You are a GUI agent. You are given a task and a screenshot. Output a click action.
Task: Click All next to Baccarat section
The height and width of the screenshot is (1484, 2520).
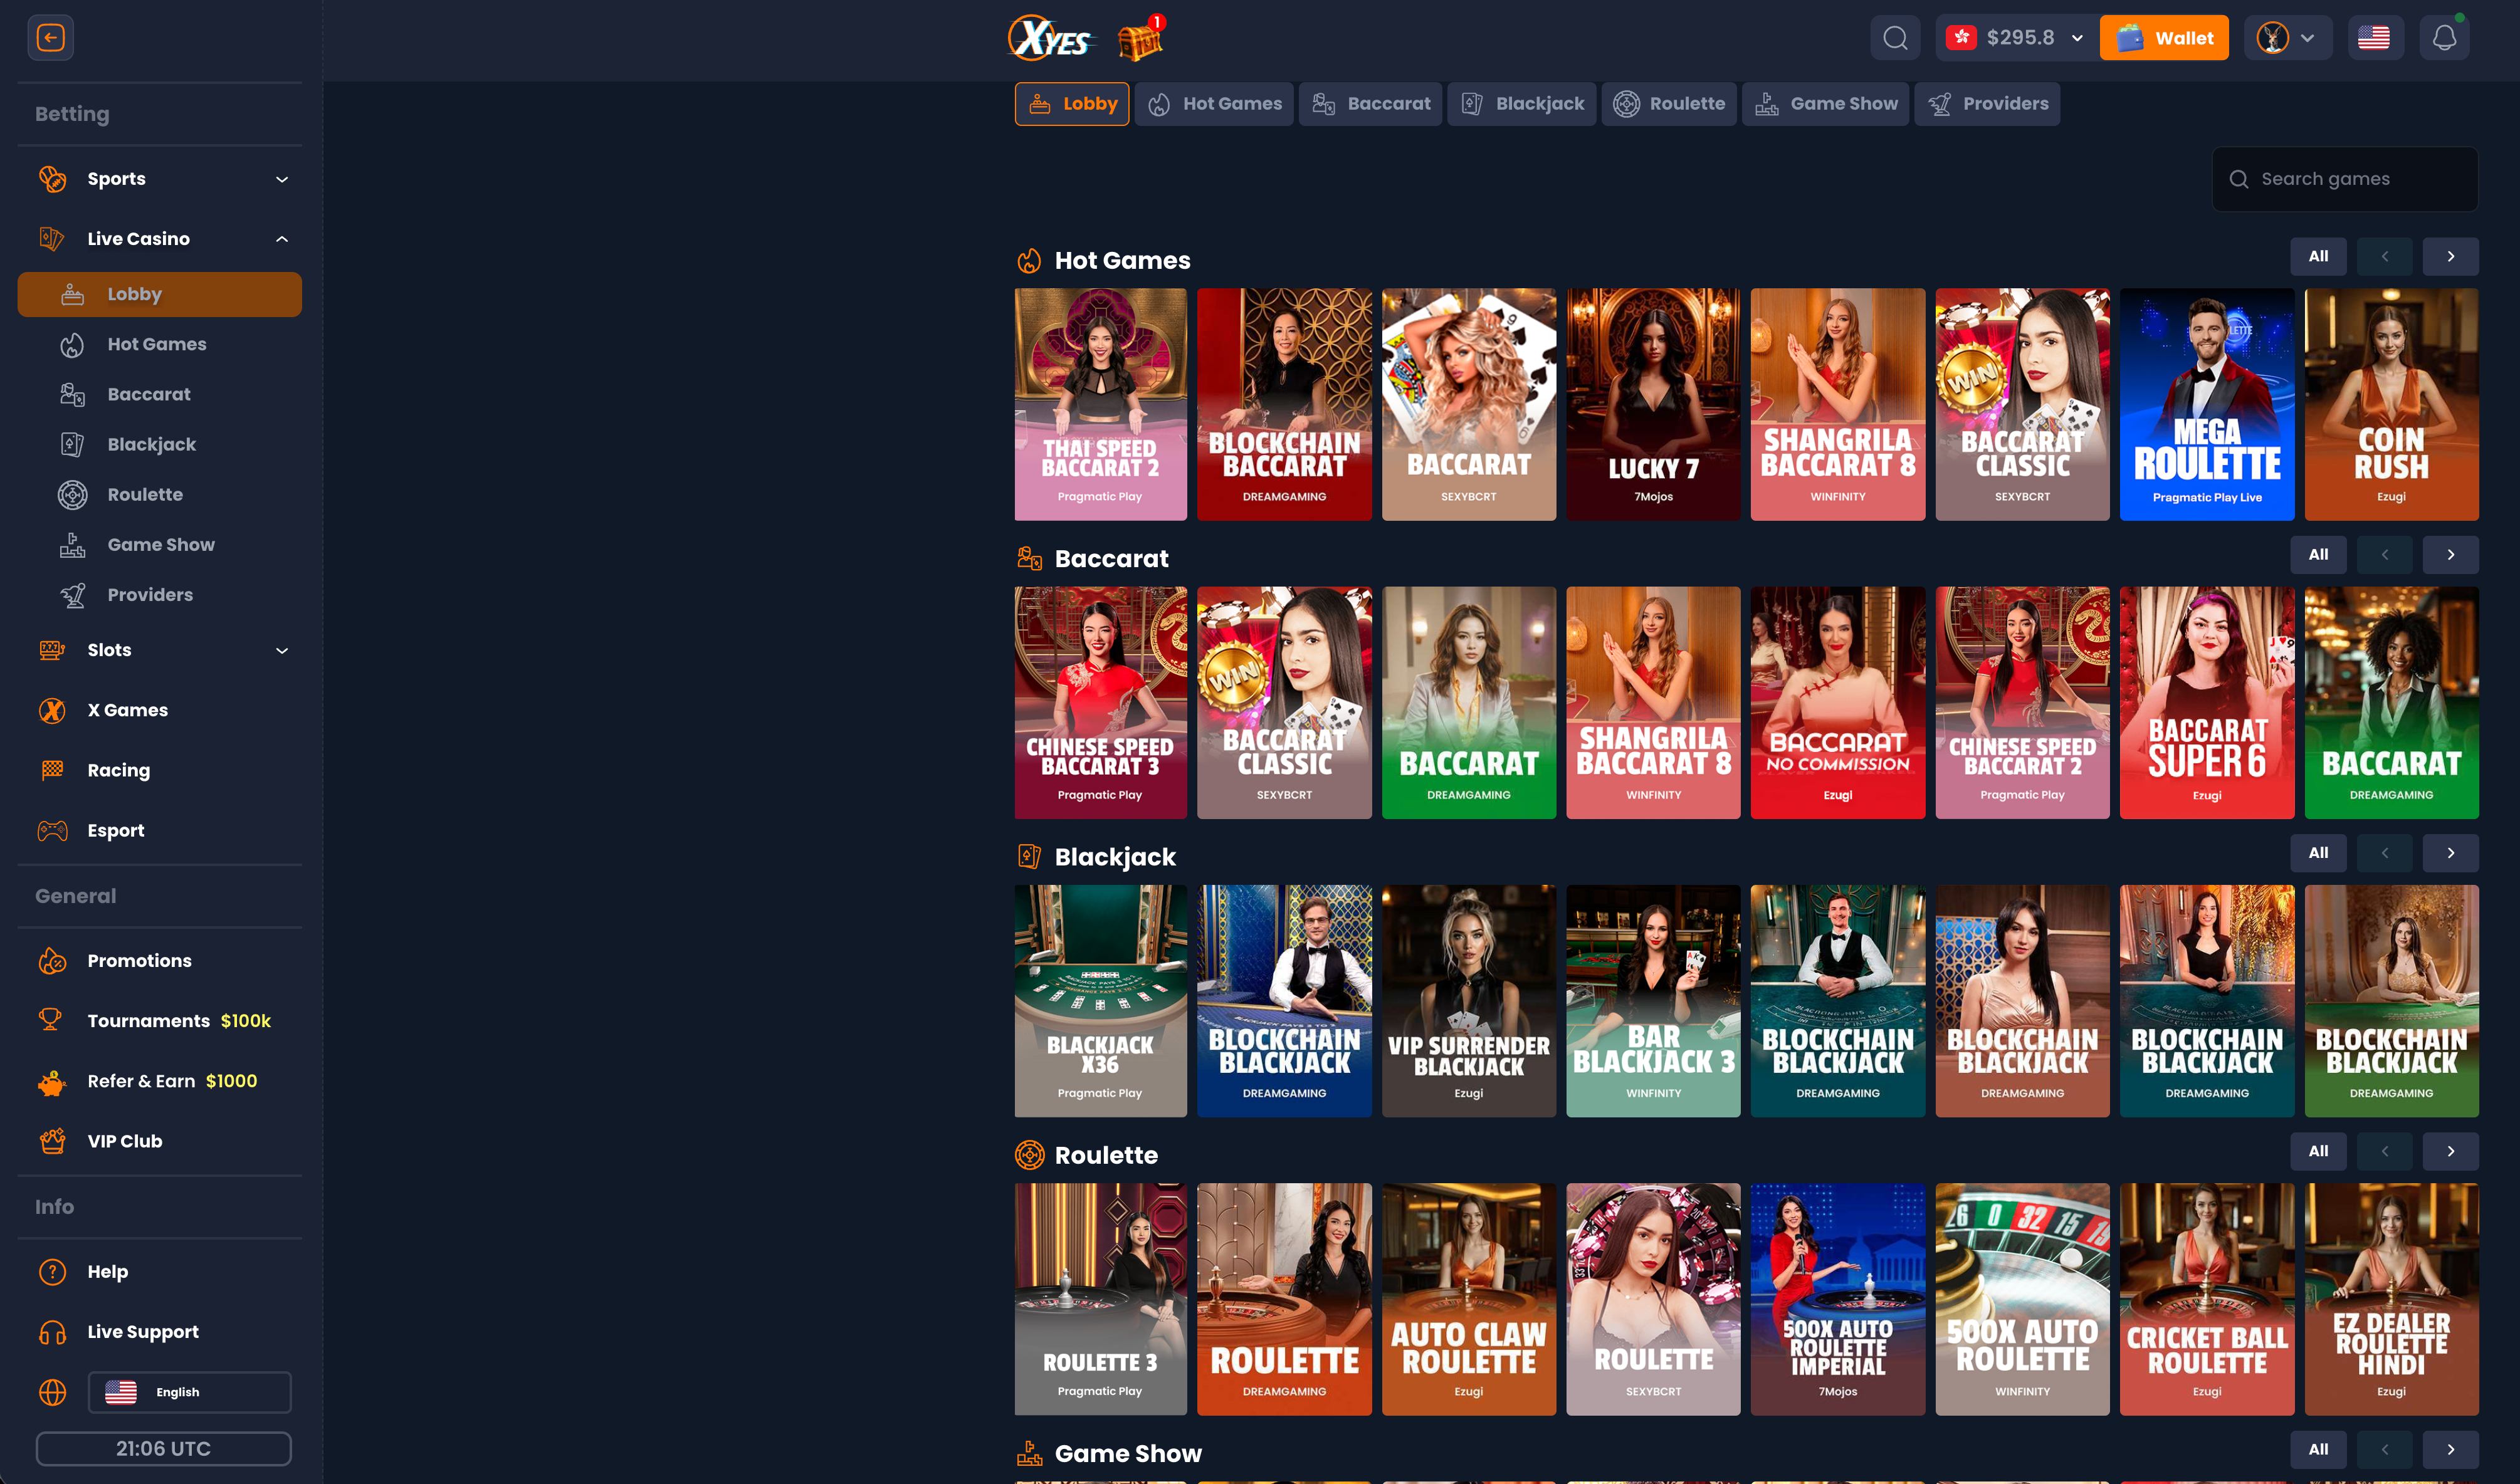click(x=2318, y=554)
